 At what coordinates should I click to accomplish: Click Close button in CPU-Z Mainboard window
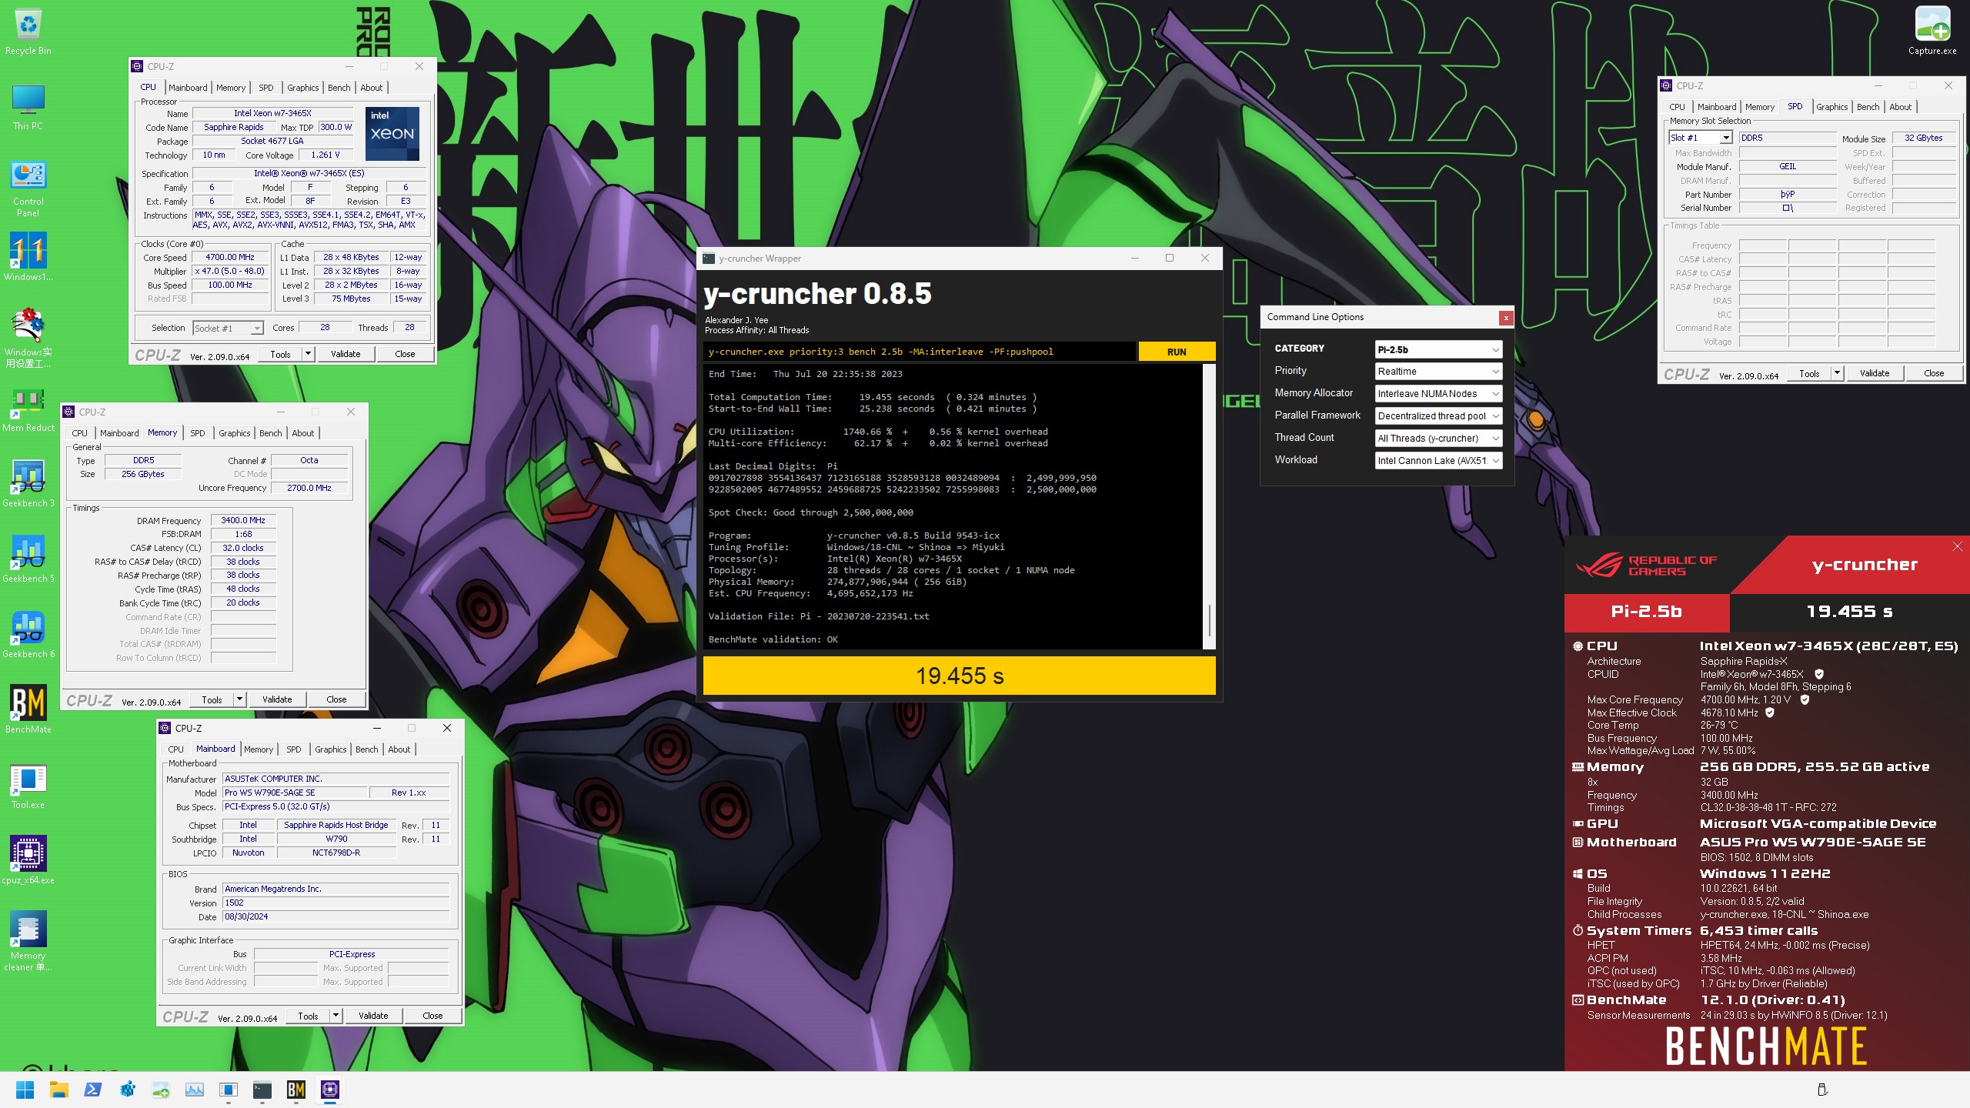[432, 1016]
